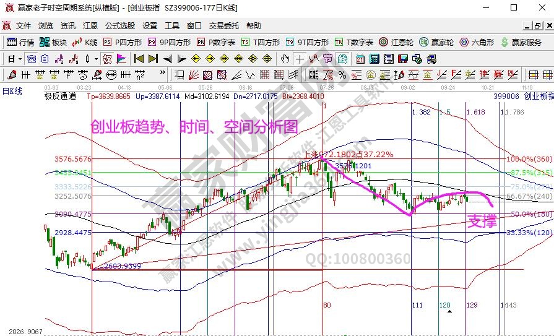The height and width of the screenshot is (336, 554).
Task: Open the 江恩 menu
Action: (x=90, y=26)
